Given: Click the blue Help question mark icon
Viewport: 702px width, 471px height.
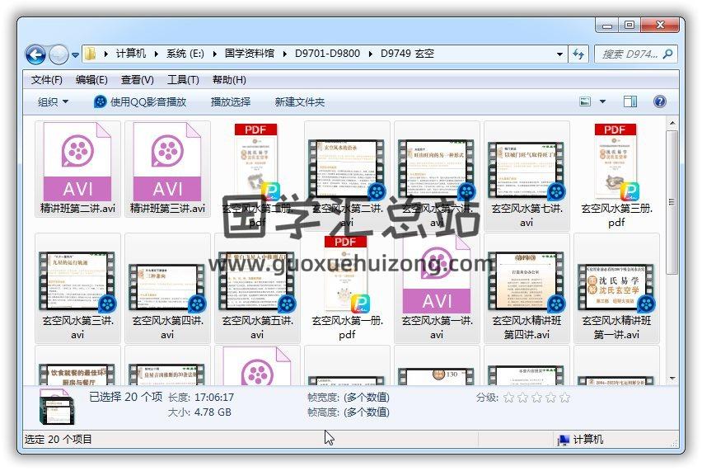Looking at the screenshot, I should [659, 101].
